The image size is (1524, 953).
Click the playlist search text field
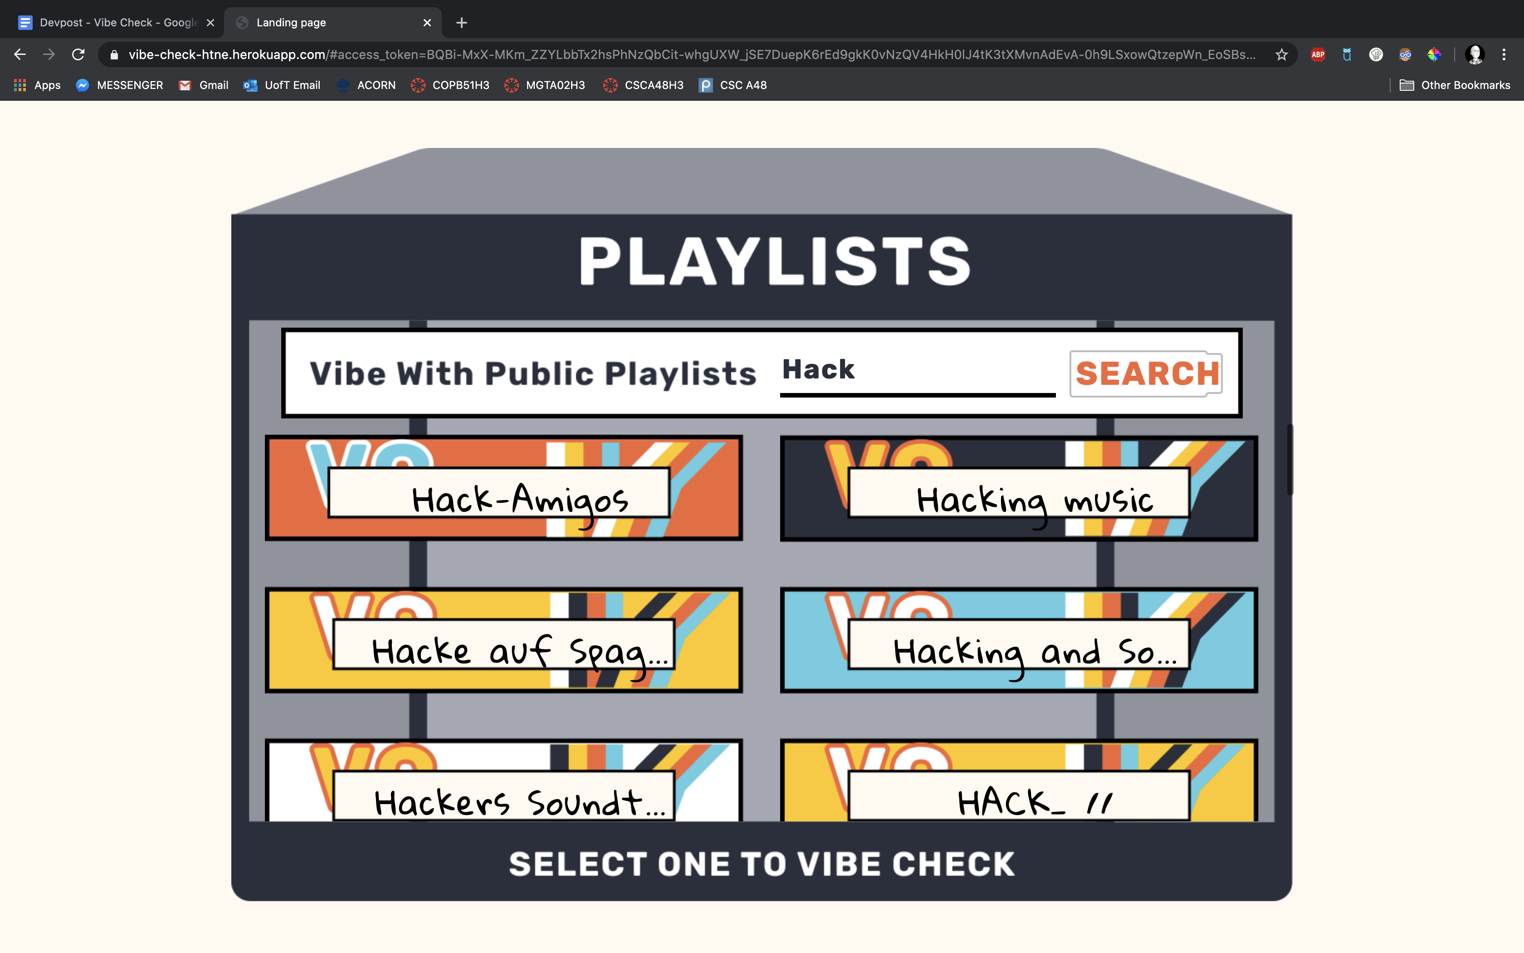point(917,372)
